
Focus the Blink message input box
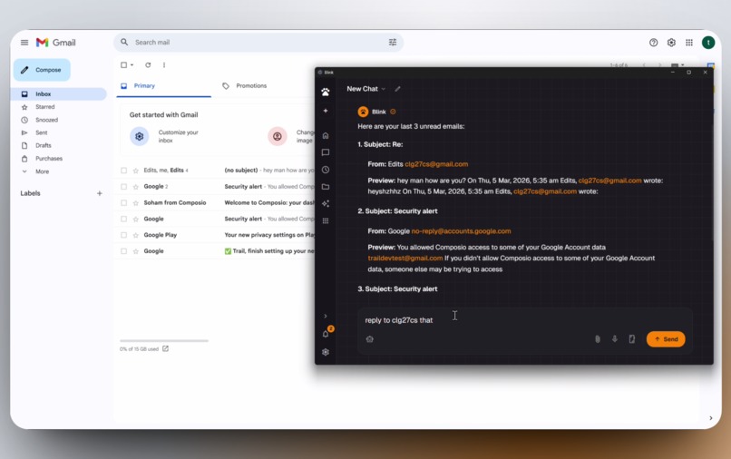pos(524,320)
